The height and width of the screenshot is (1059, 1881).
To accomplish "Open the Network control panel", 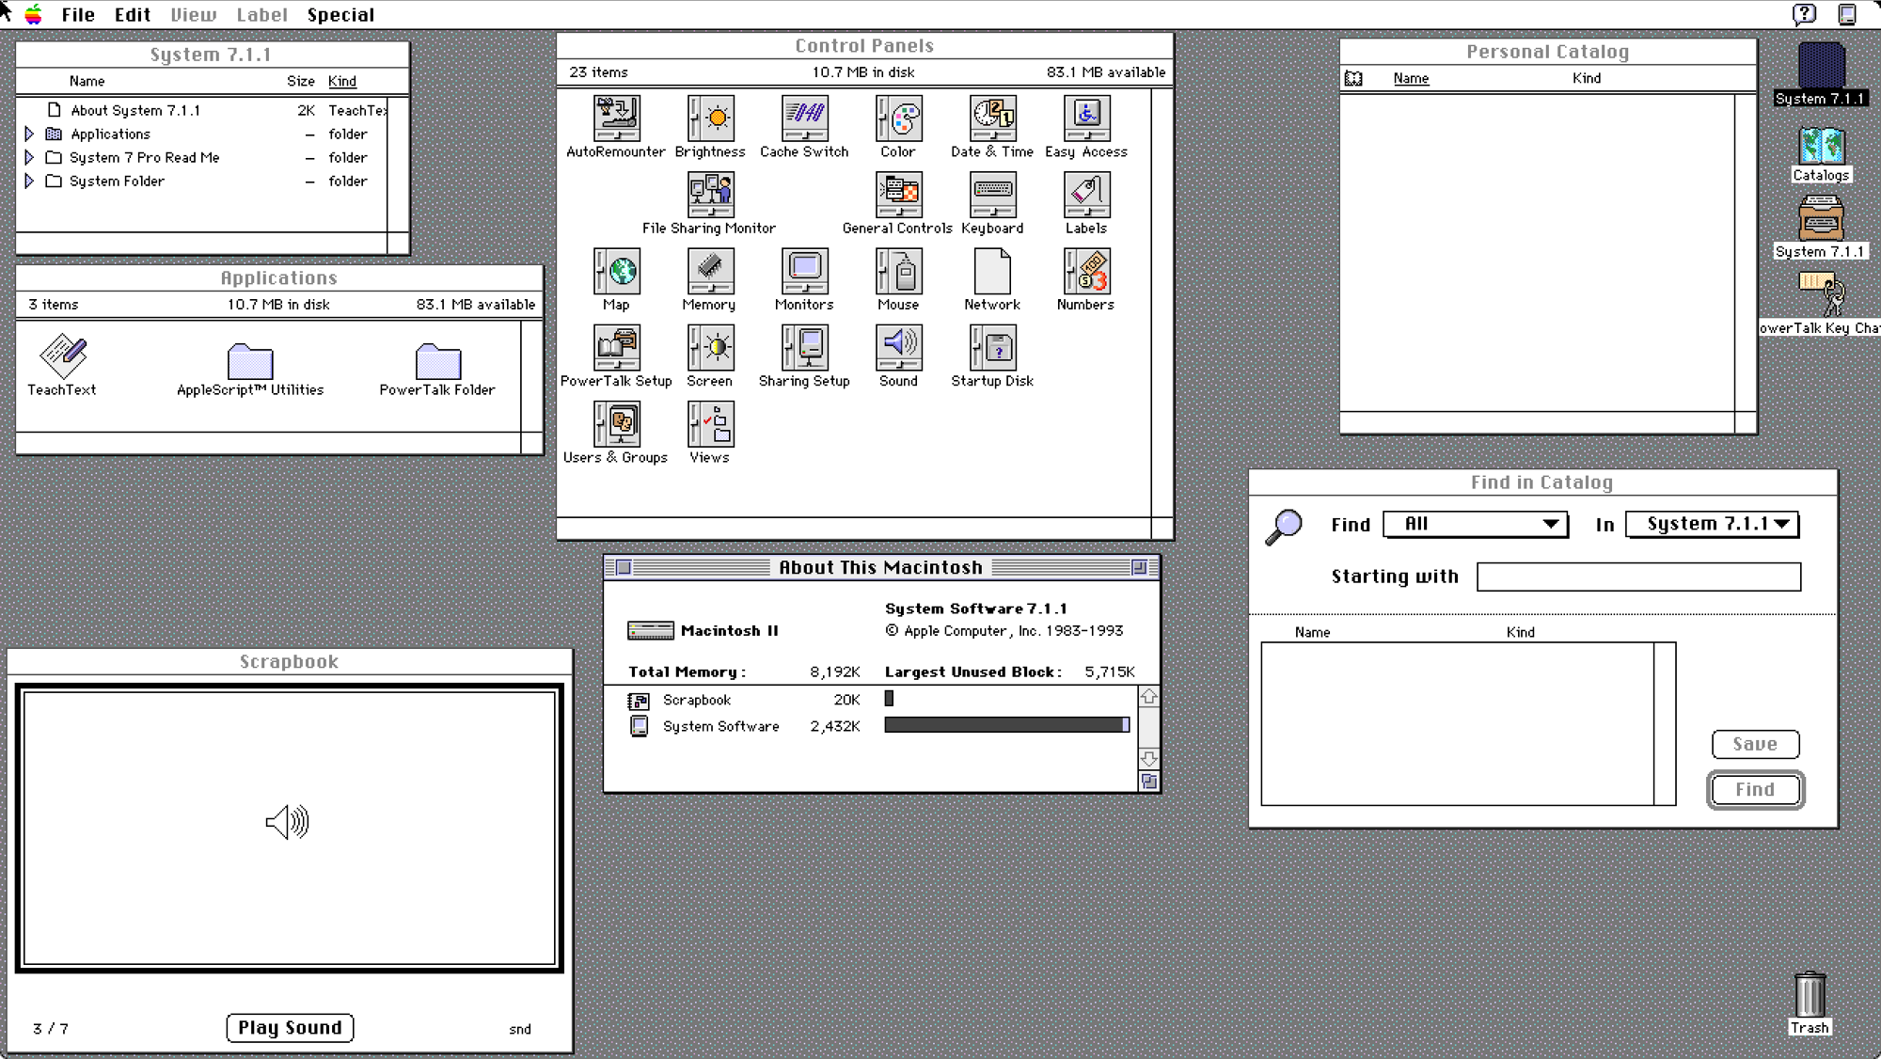I will [x=992, y=271].
